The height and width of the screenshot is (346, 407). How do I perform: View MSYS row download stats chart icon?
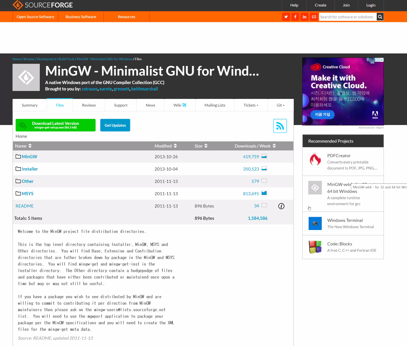[264, 193]
